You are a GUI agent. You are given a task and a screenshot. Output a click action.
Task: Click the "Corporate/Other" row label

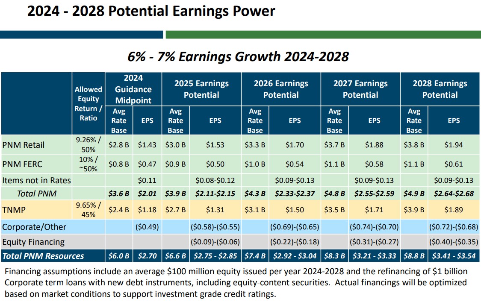point(33,227)
